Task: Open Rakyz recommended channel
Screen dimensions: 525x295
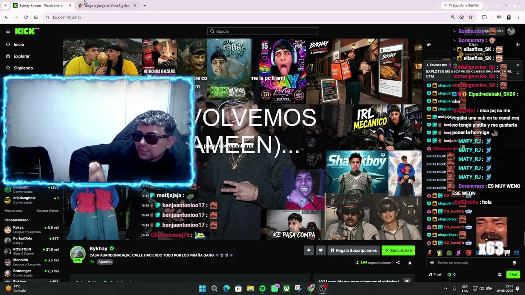Action: point(31,229)
